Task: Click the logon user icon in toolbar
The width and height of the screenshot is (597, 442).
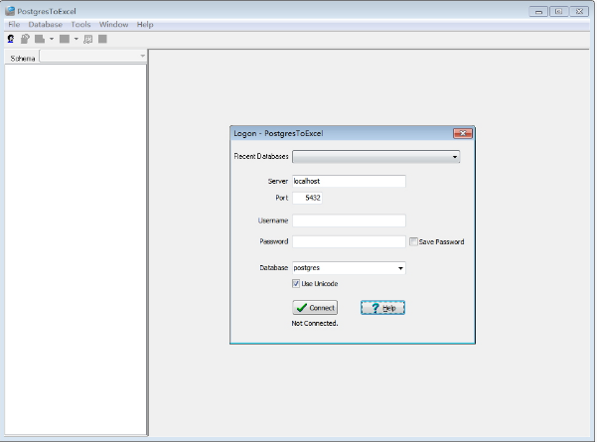Action: (11, 39)
